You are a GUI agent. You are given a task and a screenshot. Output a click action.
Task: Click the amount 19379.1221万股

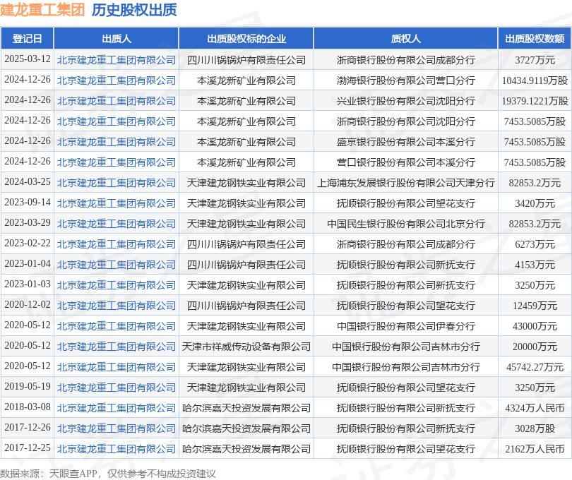[535, 101]
